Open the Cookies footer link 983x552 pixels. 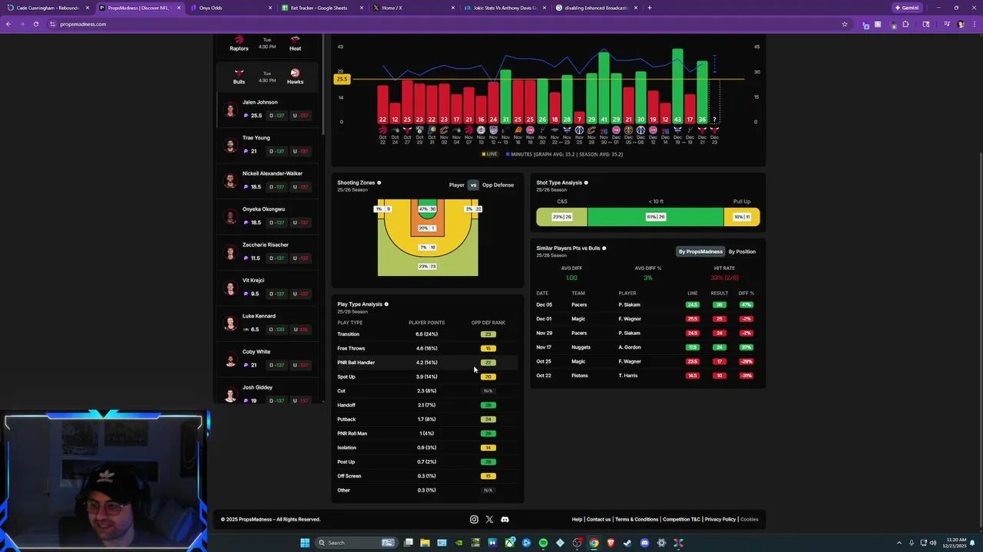750,519
